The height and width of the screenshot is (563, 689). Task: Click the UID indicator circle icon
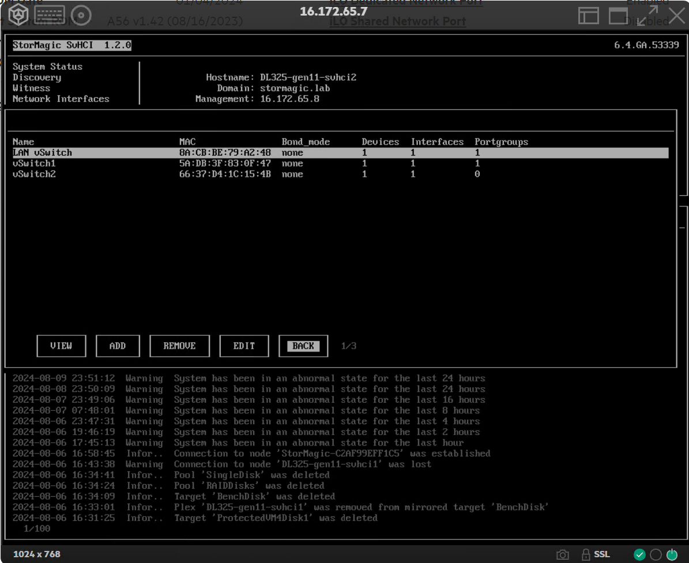[656, 555]
